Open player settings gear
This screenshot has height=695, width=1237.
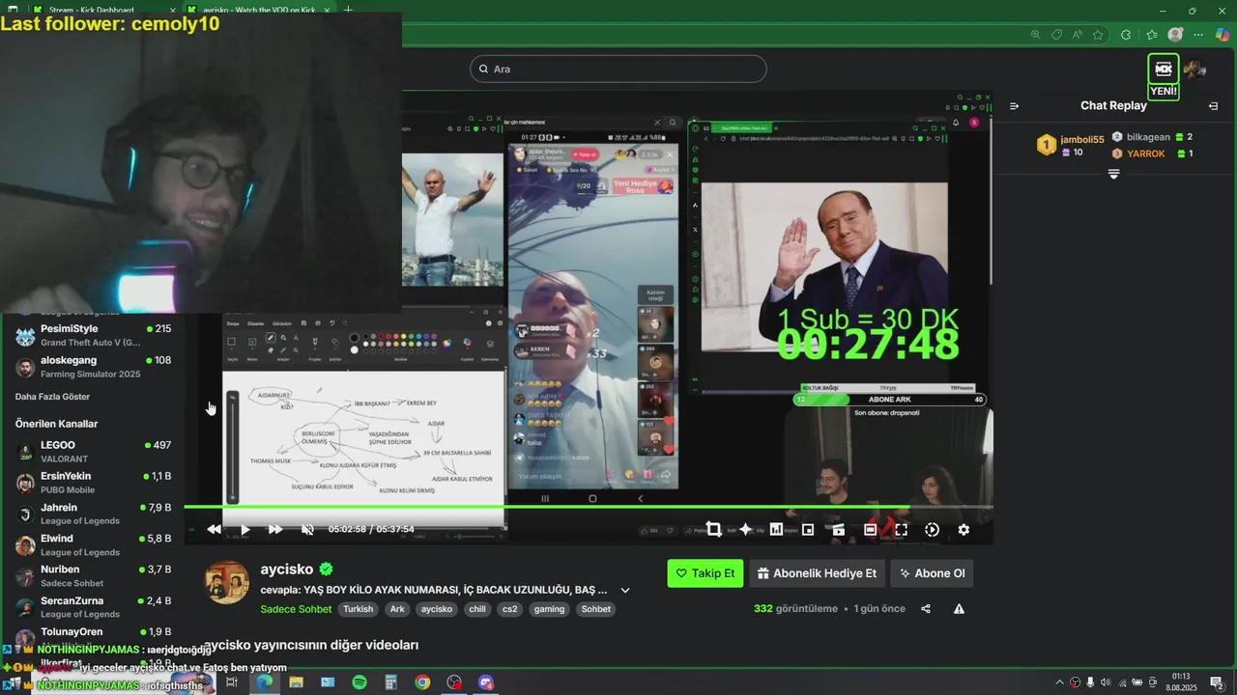[x=964, y=529]
